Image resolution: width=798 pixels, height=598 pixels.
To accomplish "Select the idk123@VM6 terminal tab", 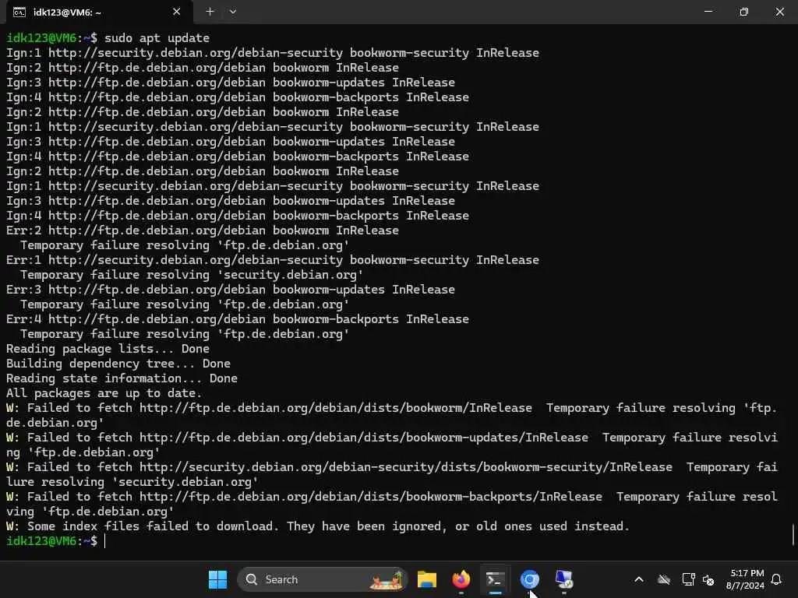I will (99, 12).
